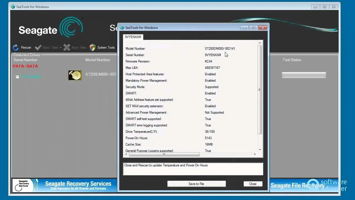Click the Abort Tests X icon
This screenshot has width=355, height=200.
pos(67,47)
